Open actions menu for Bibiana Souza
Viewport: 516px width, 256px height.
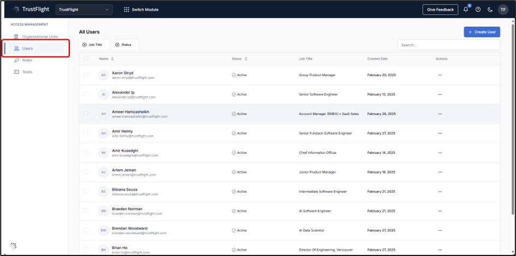(440, 191)
